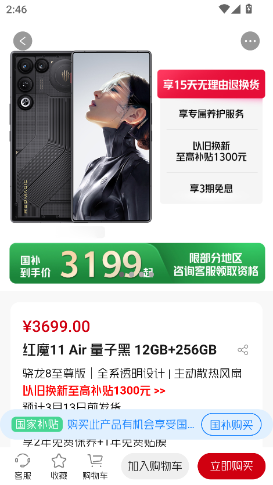Select the last carousel page dot

click(x=151, y=274)
